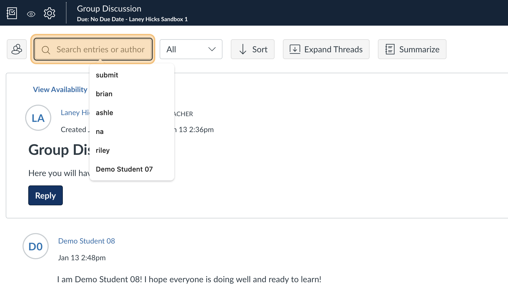Click the Summarize notes icon
The height and width of the screenshot is (294, 508).
click(390, 49)
